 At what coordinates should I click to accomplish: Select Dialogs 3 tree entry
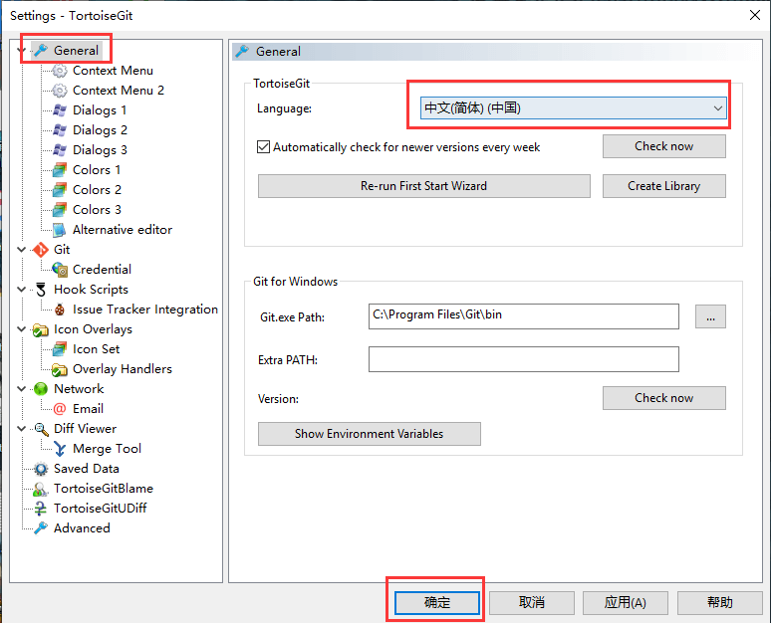[100, 150]
